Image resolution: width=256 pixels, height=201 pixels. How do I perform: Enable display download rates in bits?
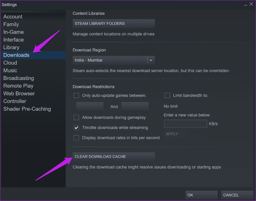tap(76, 138)
